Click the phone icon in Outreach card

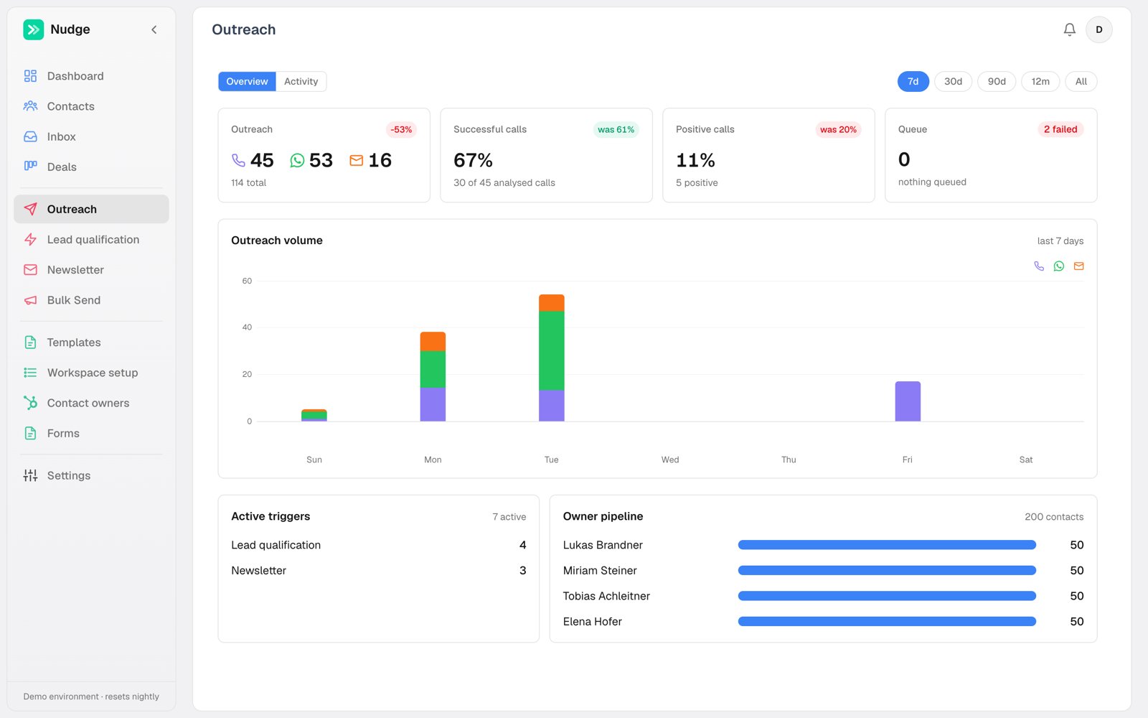[238, 160]
